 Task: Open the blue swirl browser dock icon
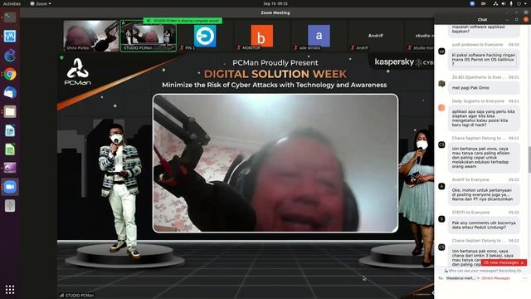point(10,56)
